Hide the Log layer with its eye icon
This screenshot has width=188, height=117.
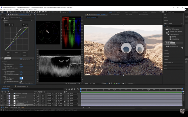point(1,99)
